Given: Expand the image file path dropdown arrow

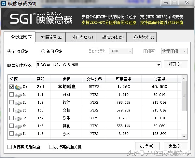Looking at the screenshot, I should [x=159, y=65].
